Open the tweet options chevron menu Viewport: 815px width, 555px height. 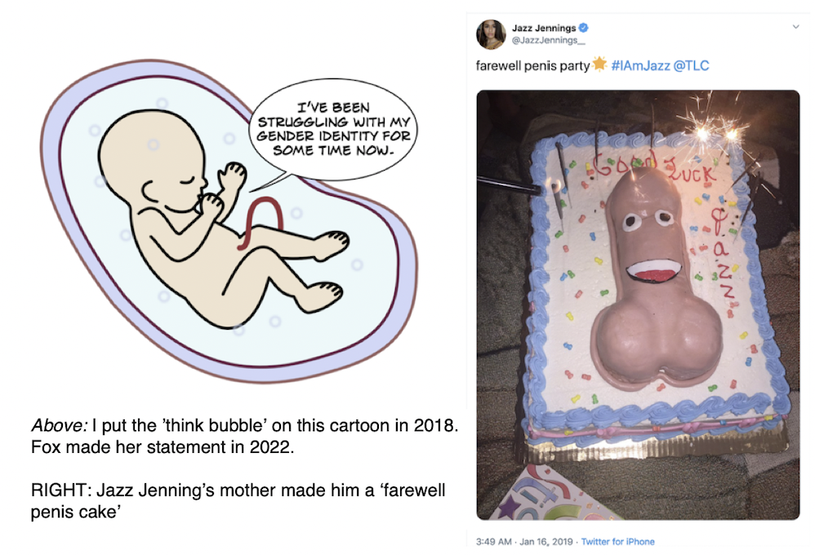(796, 27)
